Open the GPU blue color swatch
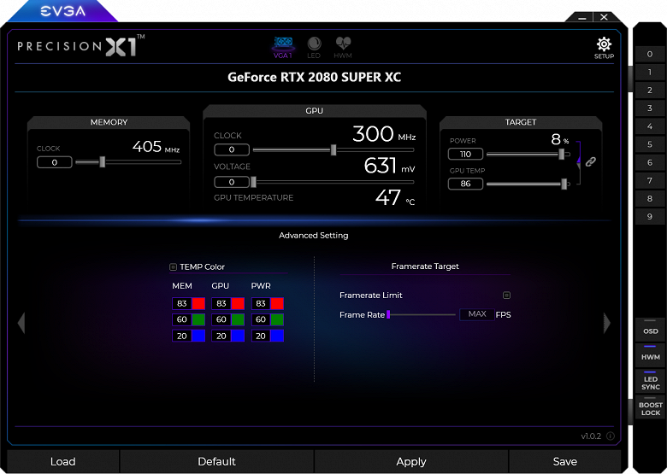The height and width of the screenshot is (474, 667). click(238, 336)
